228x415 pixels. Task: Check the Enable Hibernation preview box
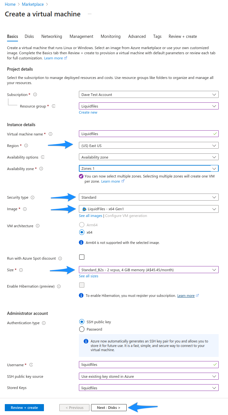pos(82,285)
